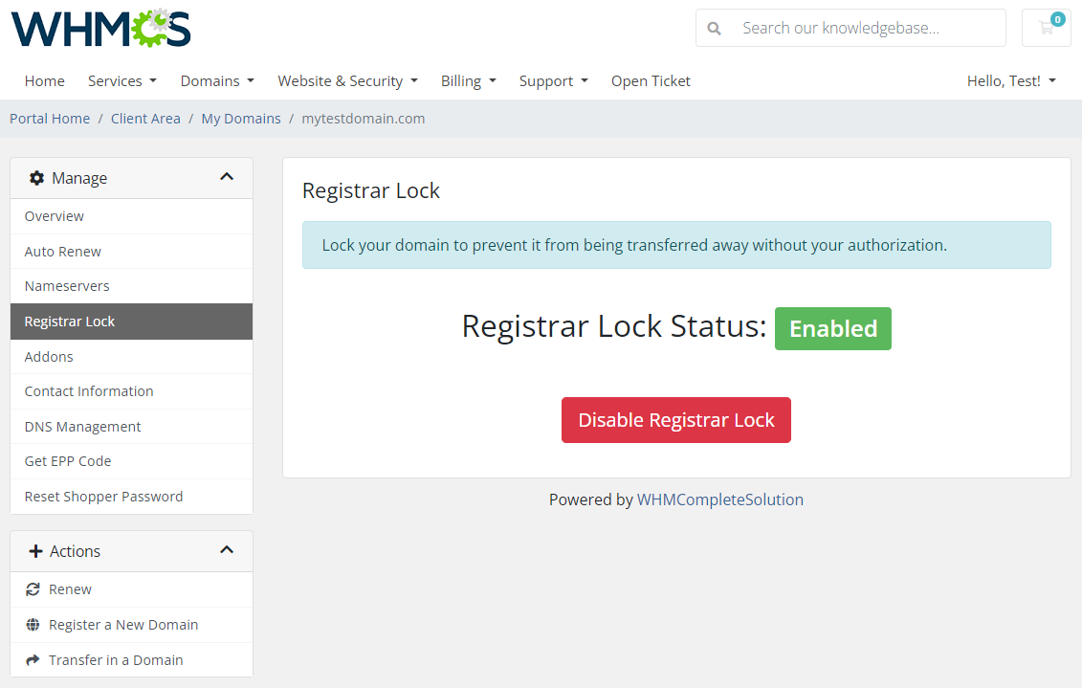Image resolution: width=1082 pixels, height=688 pixels.
Task: Click the transfer arrow icon in Actions
Action: click(x=32, y=659)
